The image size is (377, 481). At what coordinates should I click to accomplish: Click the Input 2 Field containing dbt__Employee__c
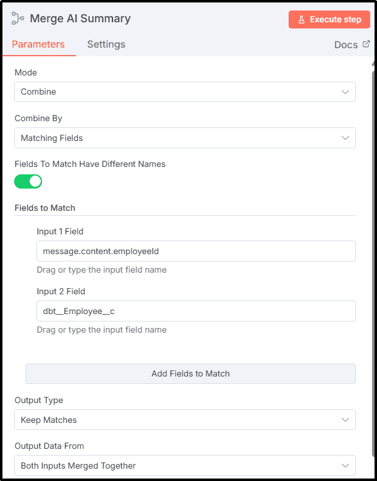(x=196, y=311)
